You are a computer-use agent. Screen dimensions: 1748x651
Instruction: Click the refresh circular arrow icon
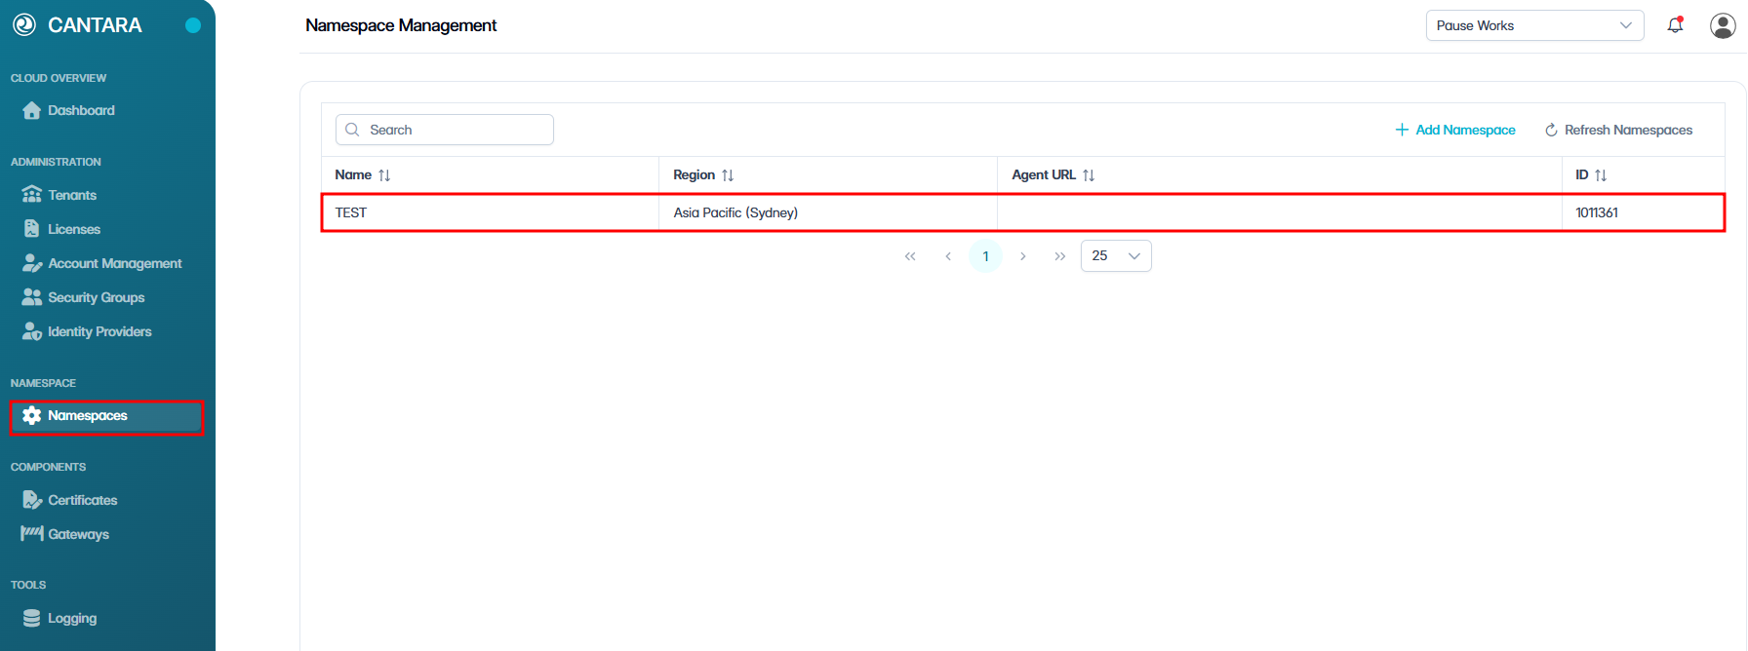(x=1551, y=130)
